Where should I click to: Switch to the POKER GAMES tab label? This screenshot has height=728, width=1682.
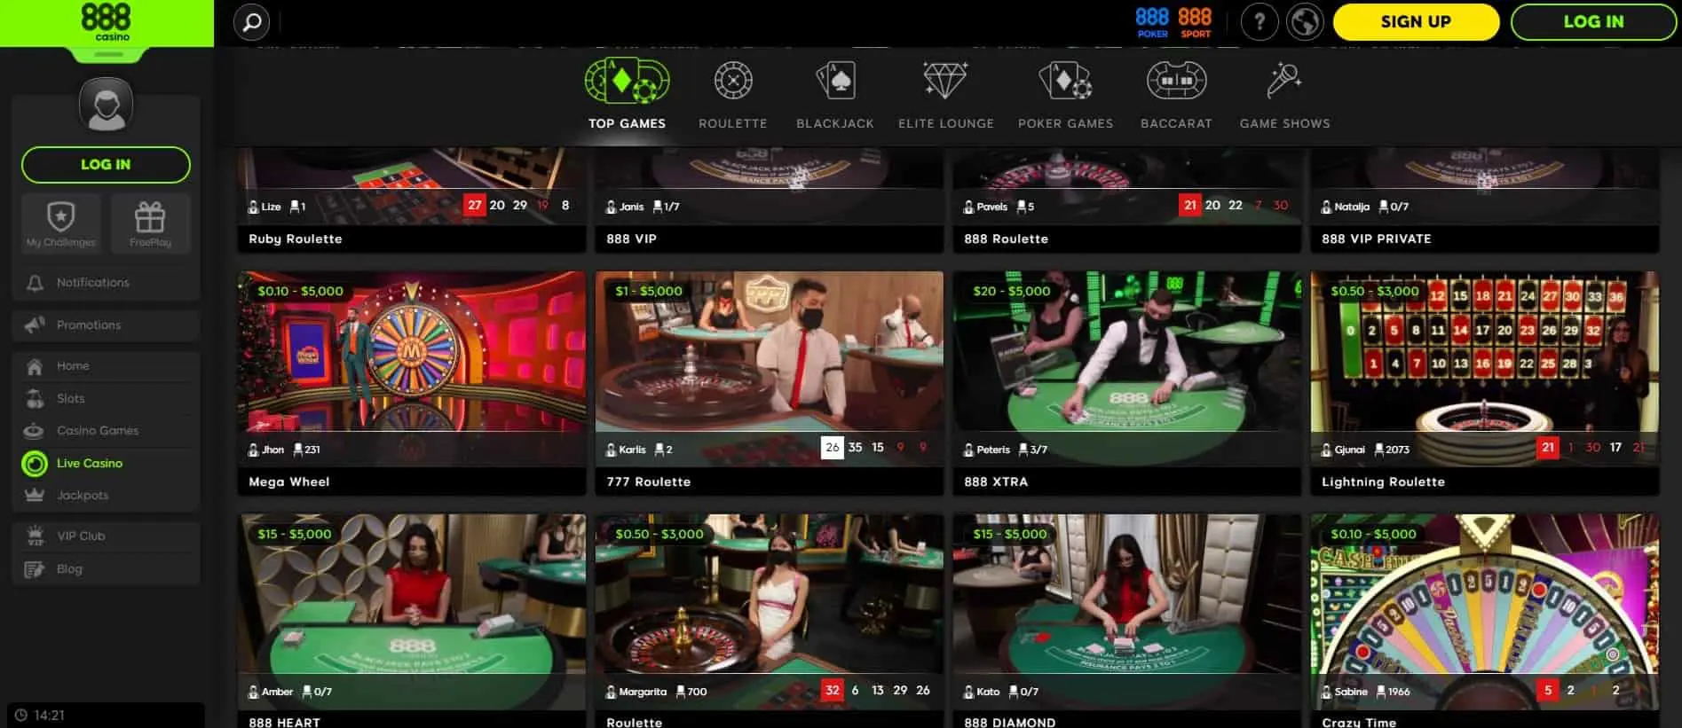pos(1065,124)
